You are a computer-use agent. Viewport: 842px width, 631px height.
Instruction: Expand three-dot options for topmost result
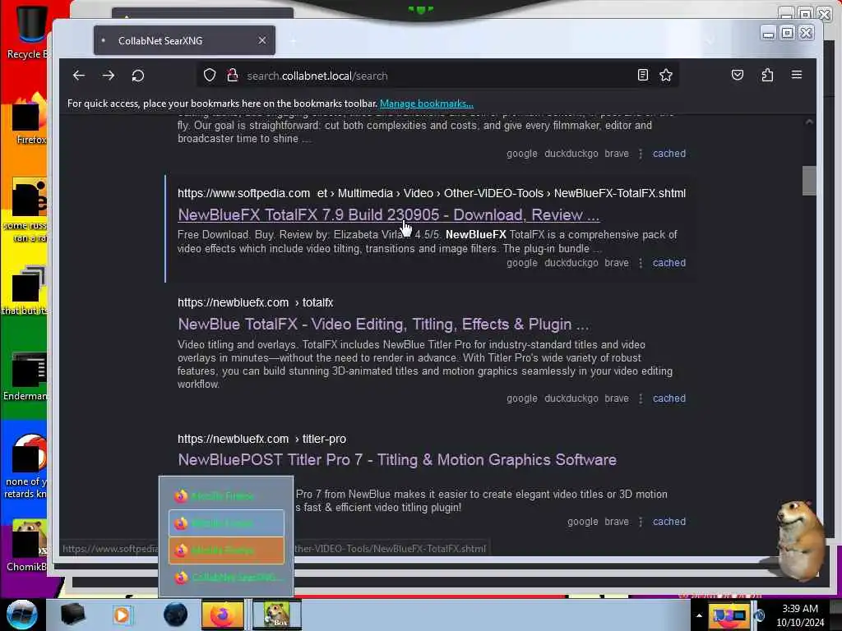[x=640, y=154]
